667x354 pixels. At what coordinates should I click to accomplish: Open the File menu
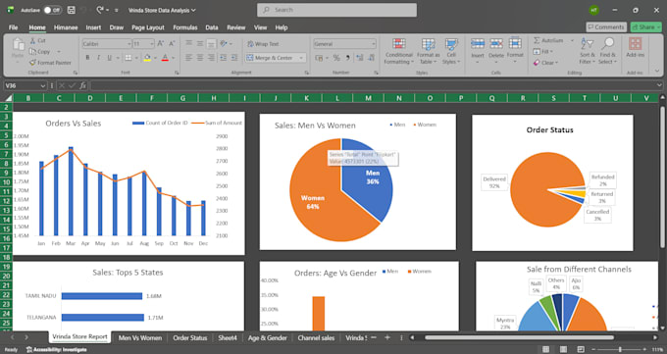click(13, 27)
